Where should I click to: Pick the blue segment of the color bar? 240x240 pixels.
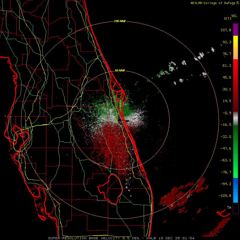[x=235, y=190]
